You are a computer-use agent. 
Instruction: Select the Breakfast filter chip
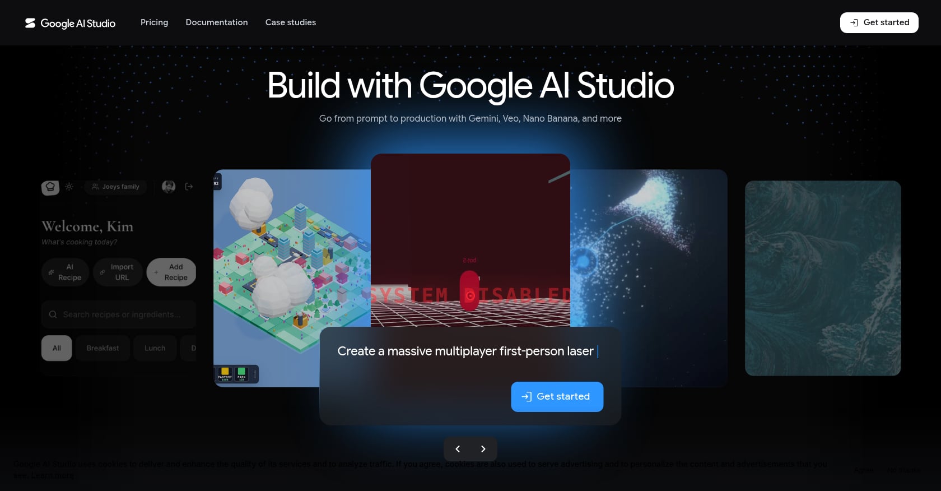pos(103,348)
